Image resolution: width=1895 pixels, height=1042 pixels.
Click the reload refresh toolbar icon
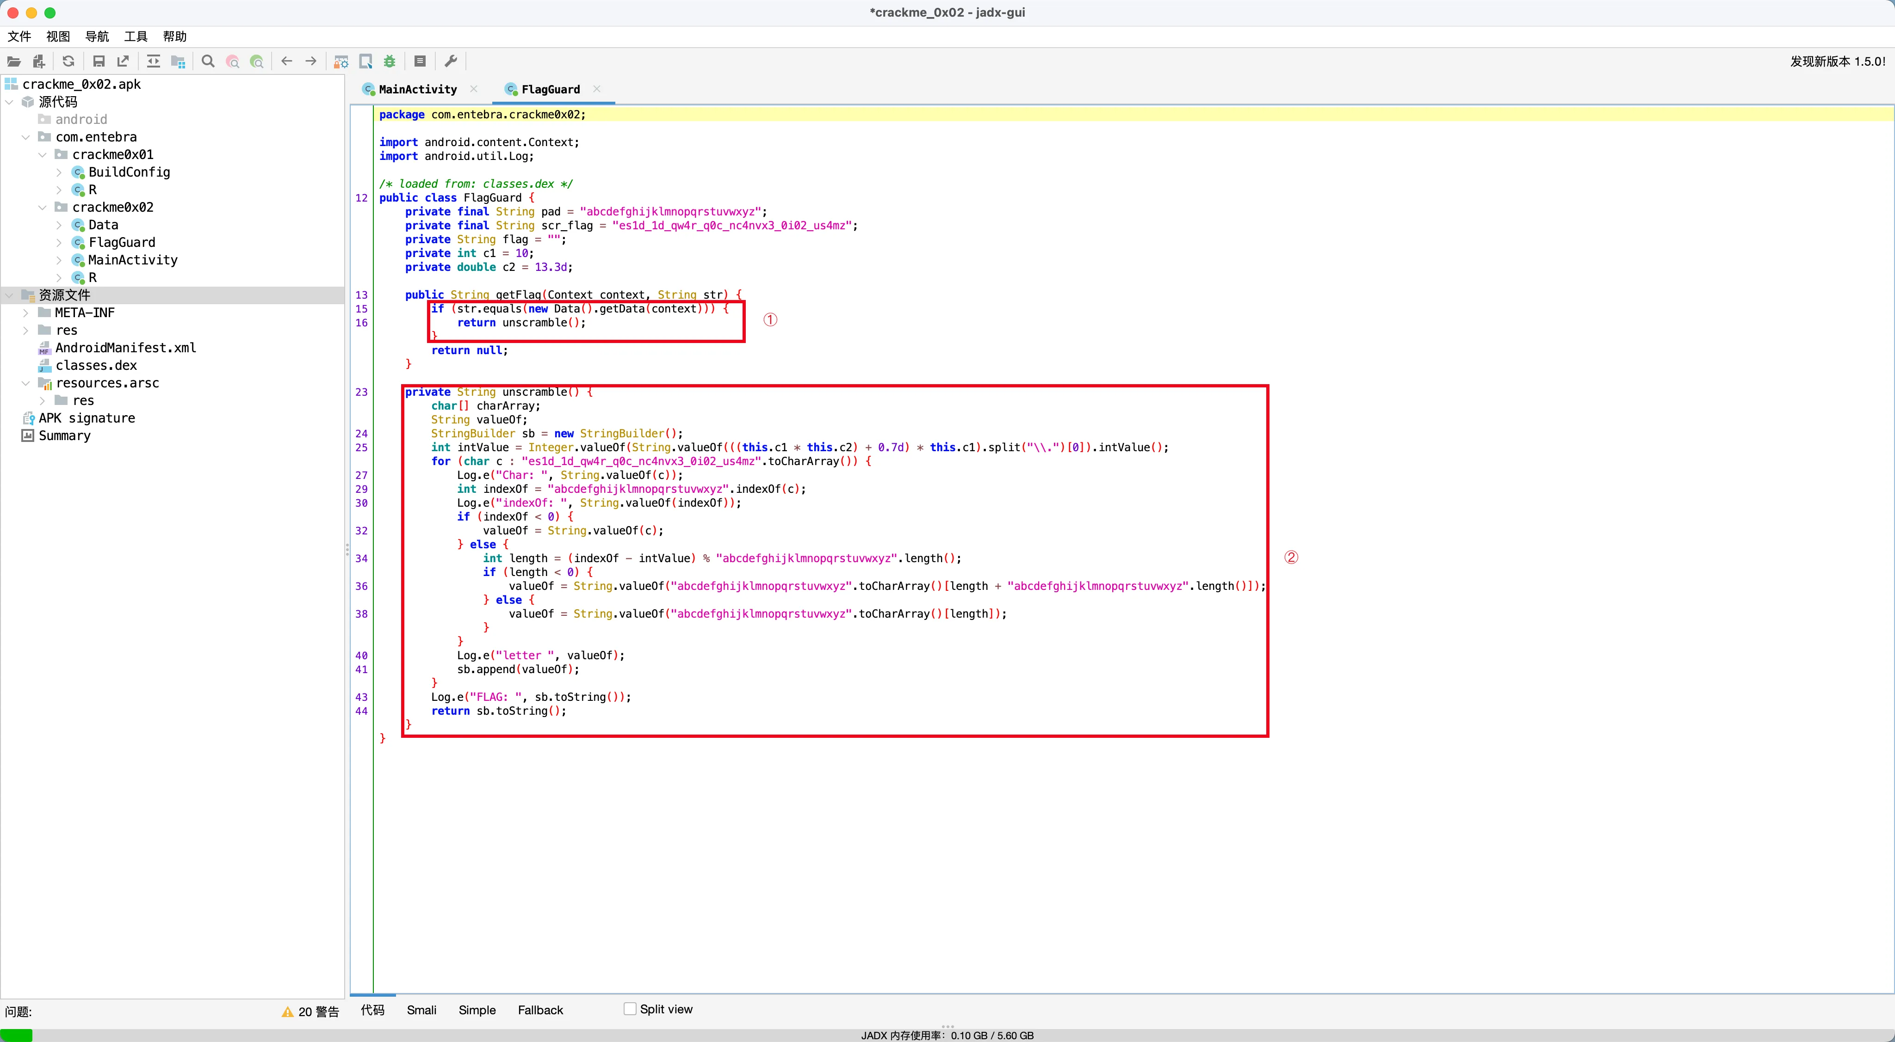[x=68, y=61]
